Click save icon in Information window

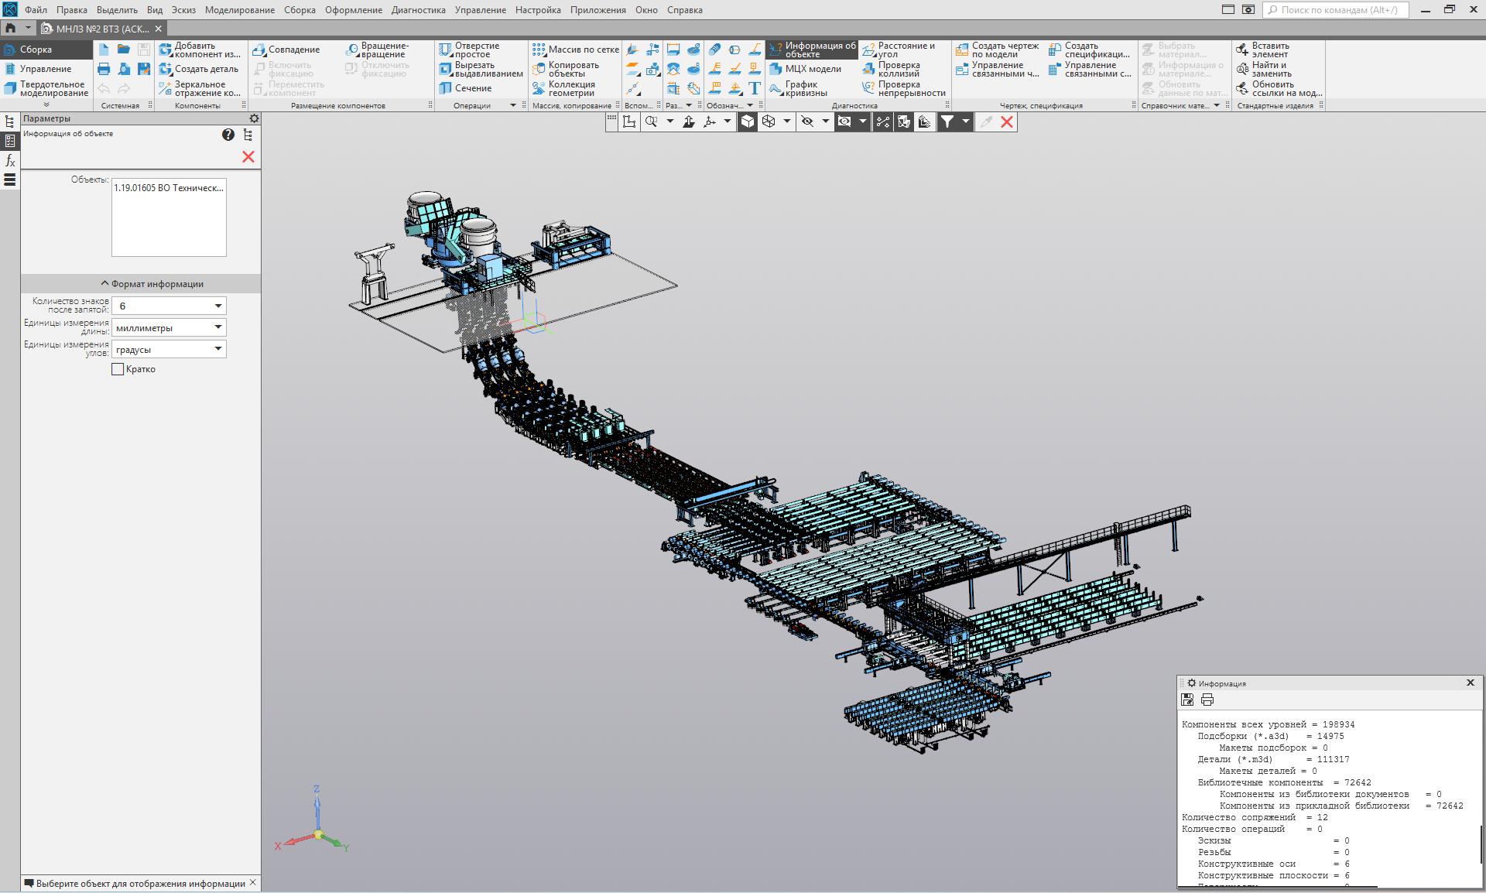tap(1187, 700)
